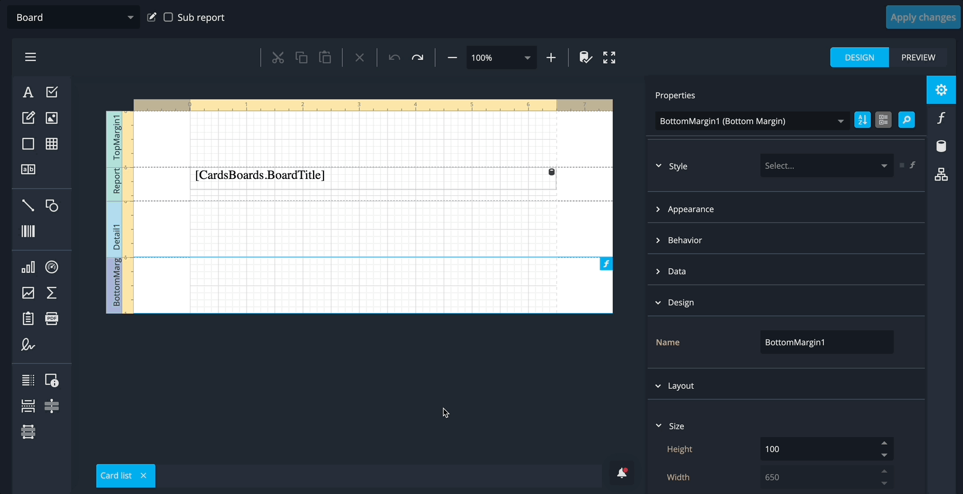Open the Field List database panel tab
Image resolution: width=963 pixels, height=494 pixels.
941,146
